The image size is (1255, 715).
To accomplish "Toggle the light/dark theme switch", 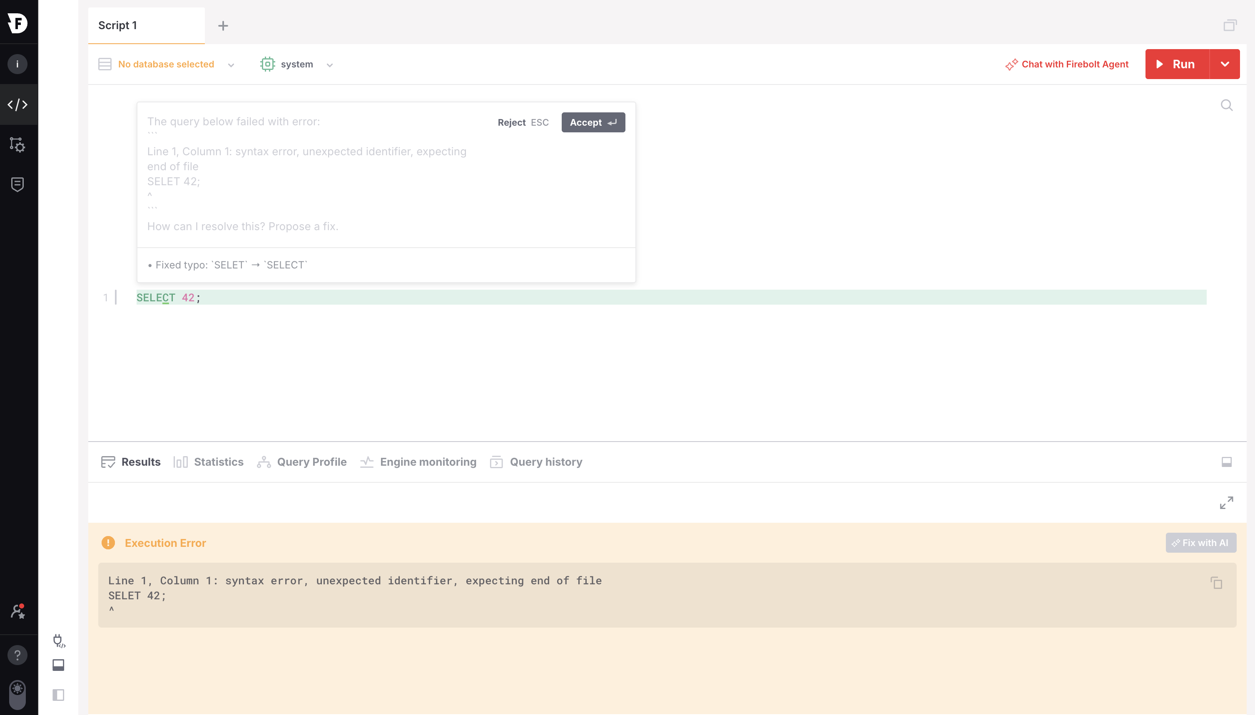I will click(x=17, y=695).
